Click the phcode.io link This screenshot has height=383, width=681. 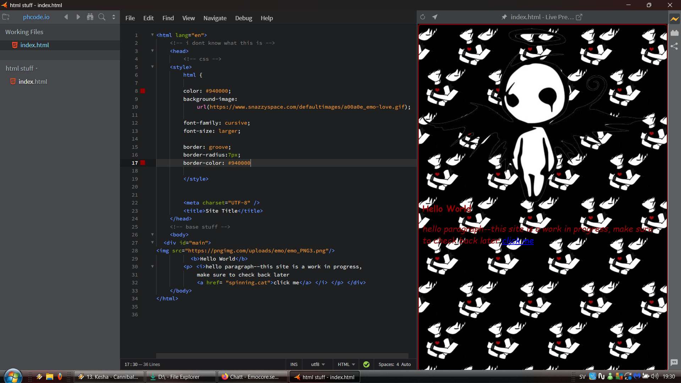36,17
